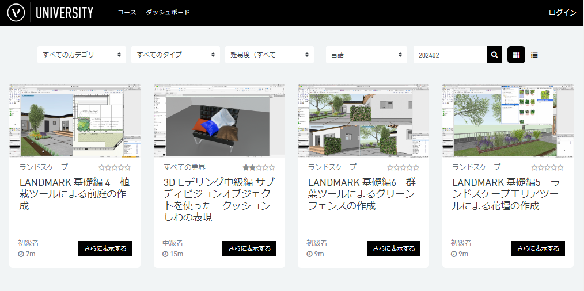Open title 3Dモデリング中級編 サブディビジョンオブジェクト
The width and height of the screenshot is (584, 291).
pyautogui.click(x=219, y=200)
